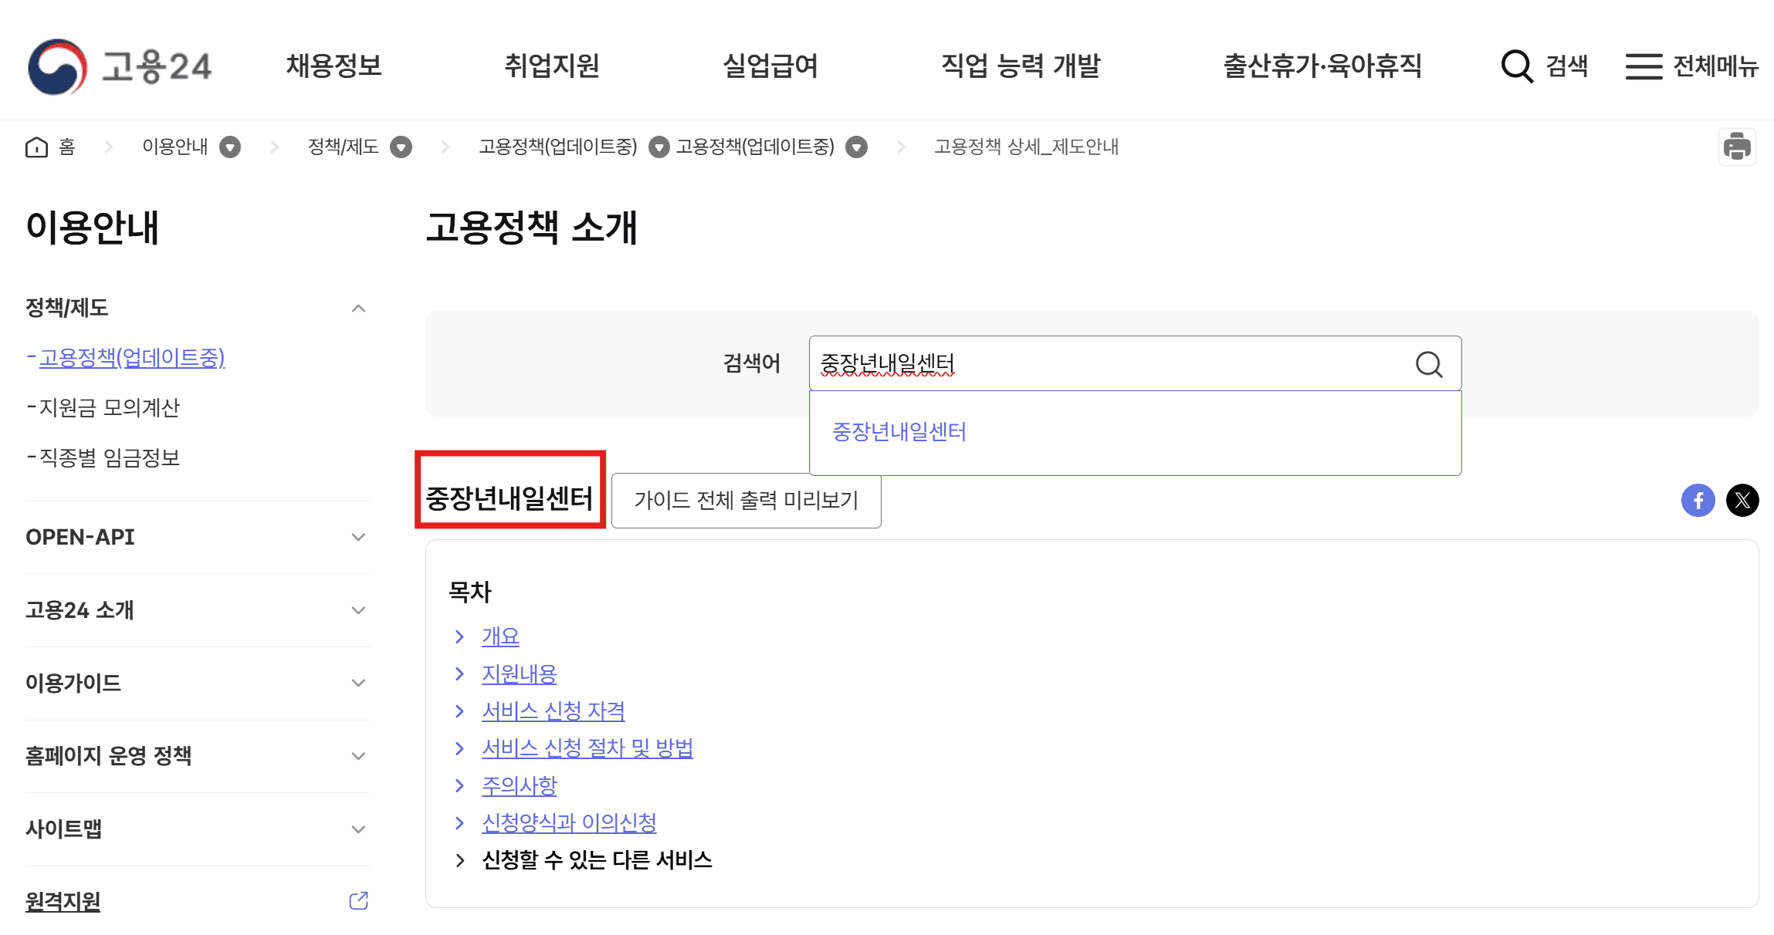
Task: Expand the 이용가이드 sidebar section
Action: 357,683
